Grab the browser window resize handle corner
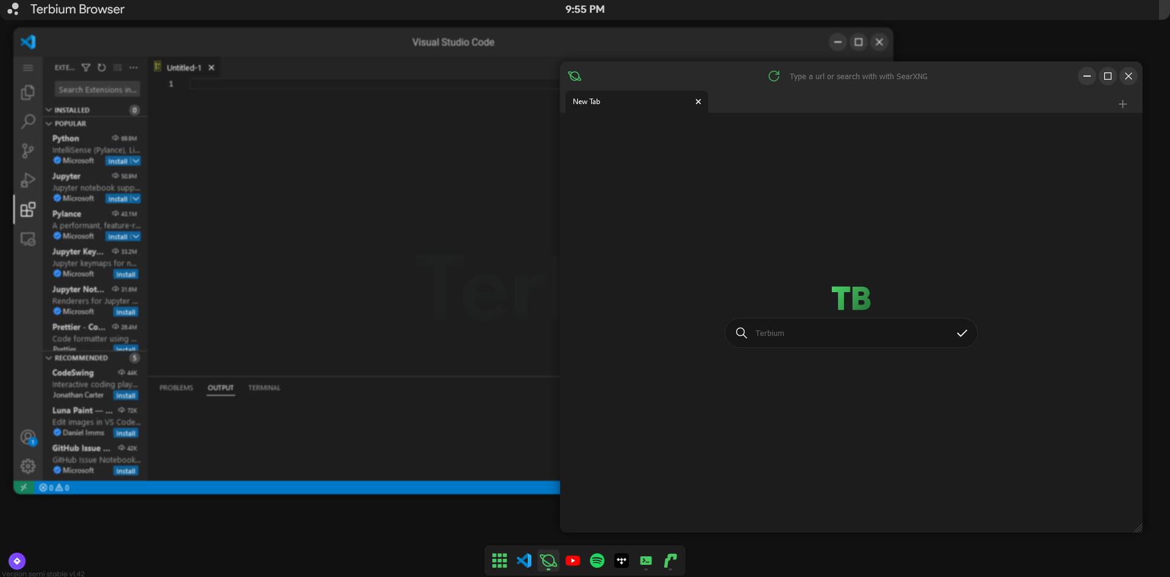This screenshot has width=1170, height=577. 1137,528
